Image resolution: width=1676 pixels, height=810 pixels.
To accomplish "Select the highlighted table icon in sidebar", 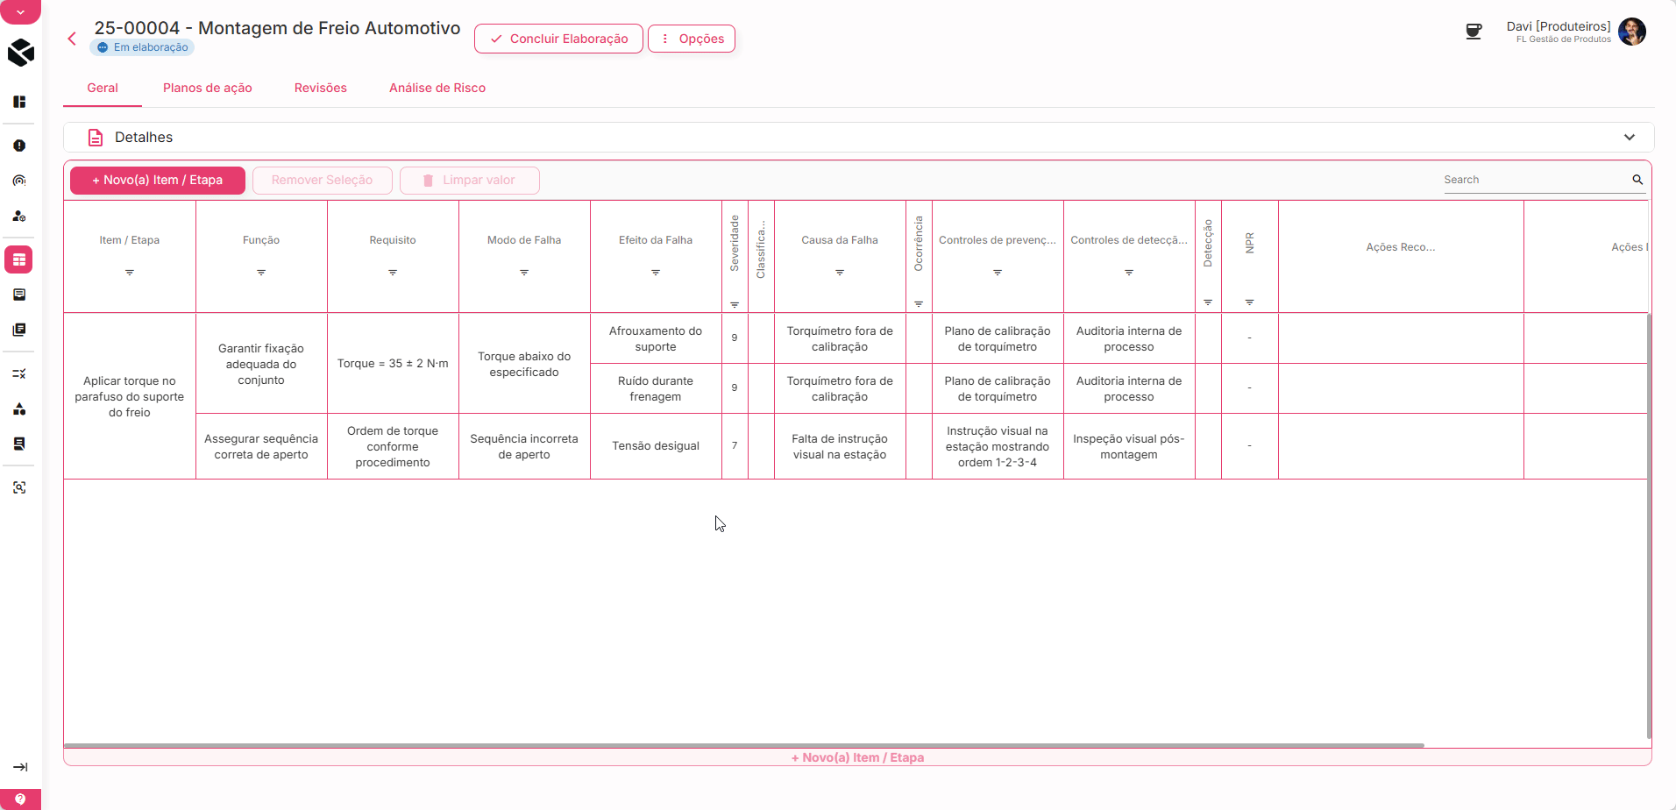I will (x=19, y=259).
